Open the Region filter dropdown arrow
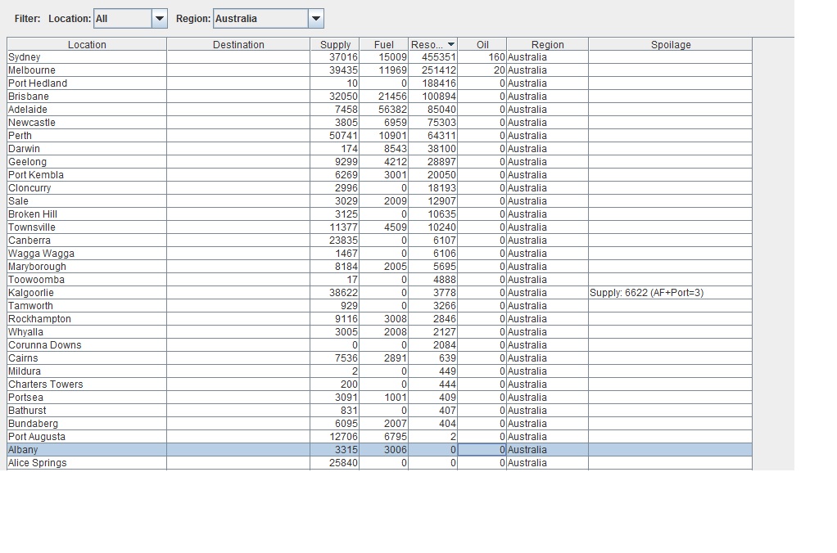Viewport: 837px width, 553px height. 316,19
